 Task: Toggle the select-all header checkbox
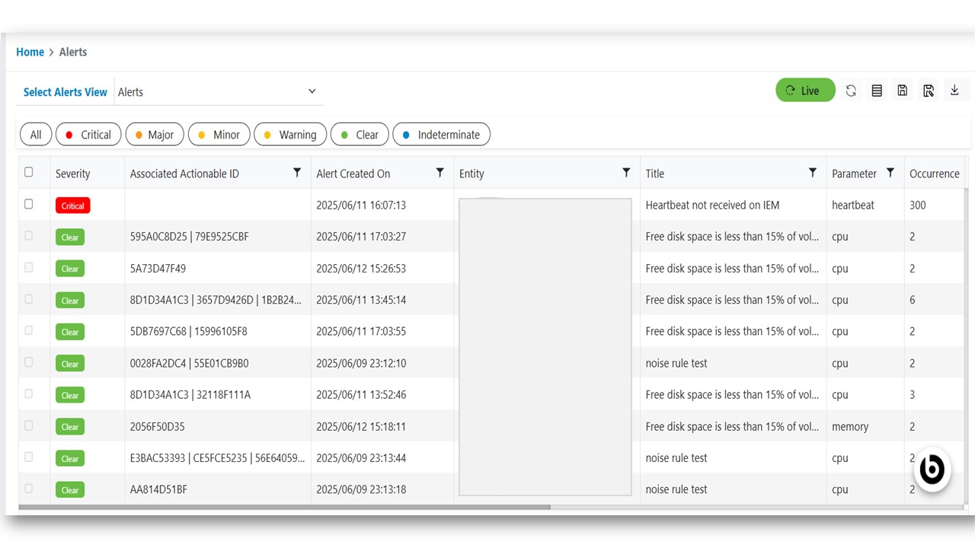(29, 172)
